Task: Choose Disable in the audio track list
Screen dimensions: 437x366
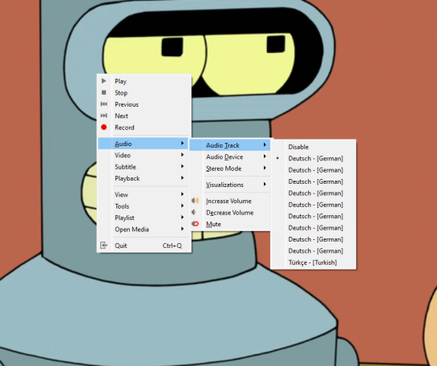Action: 313,147
